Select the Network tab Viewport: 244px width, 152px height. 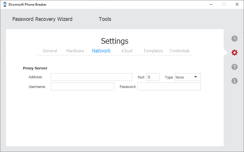pos(101,51)
